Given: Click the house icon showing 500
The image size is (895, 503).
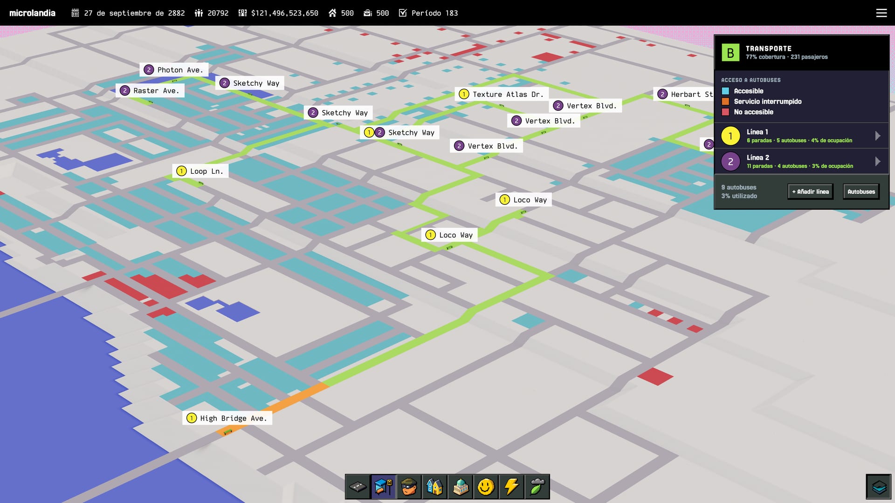Looking at the screenshot, I should coord(332,13).
